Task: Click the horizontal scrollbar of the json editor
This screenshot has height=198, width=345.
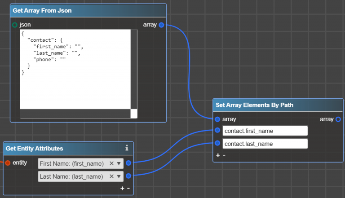Action: [x=75, y=114]
